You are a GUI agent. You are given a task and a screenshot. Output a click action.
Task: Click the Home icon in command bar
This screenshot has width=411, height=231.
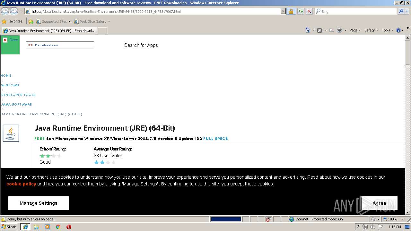(308, 30)
